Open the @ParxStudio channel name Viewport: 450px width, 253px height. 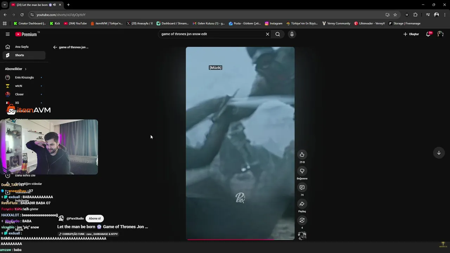pos(75,219)
